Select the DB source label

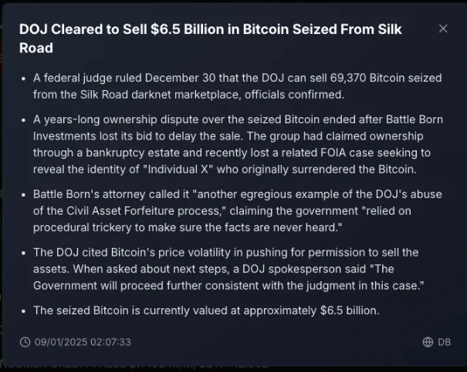(444, 342)
